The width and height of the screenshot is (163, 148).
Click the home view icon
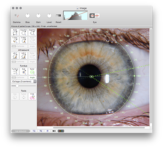point(48,131)
